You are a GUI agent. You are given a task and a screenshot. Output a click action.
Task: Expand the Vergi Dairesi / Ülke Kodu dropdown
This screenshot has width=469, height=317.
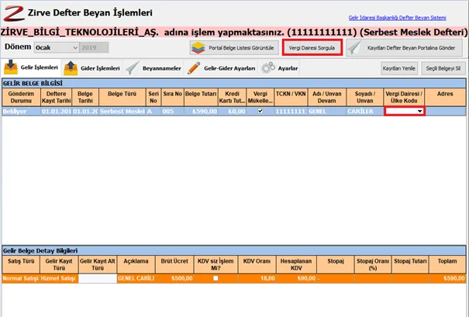pyautogui.click(x=420, y=112)
